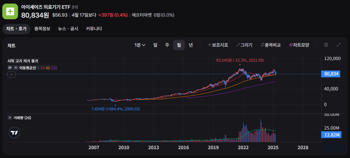Expand the chart to fullscreen
This screenshot has width=350, height=158.
339,45
